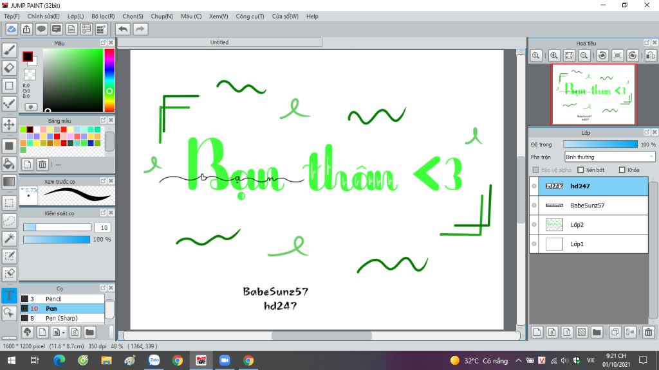Adjust the Độ trong opacity slider
Image resolution: width=659 pixels, height=370 pixels.
coord(600,145)
